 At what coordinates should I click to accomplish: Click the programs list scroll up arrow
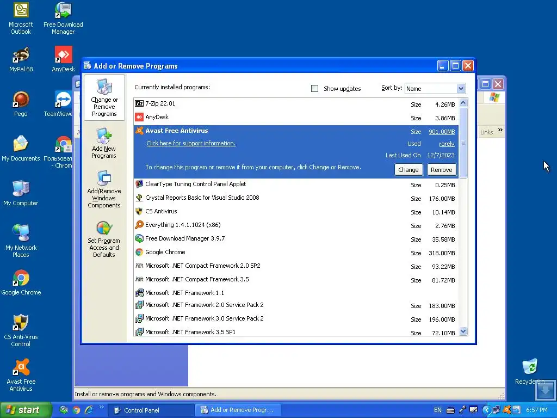coord(463,103)
